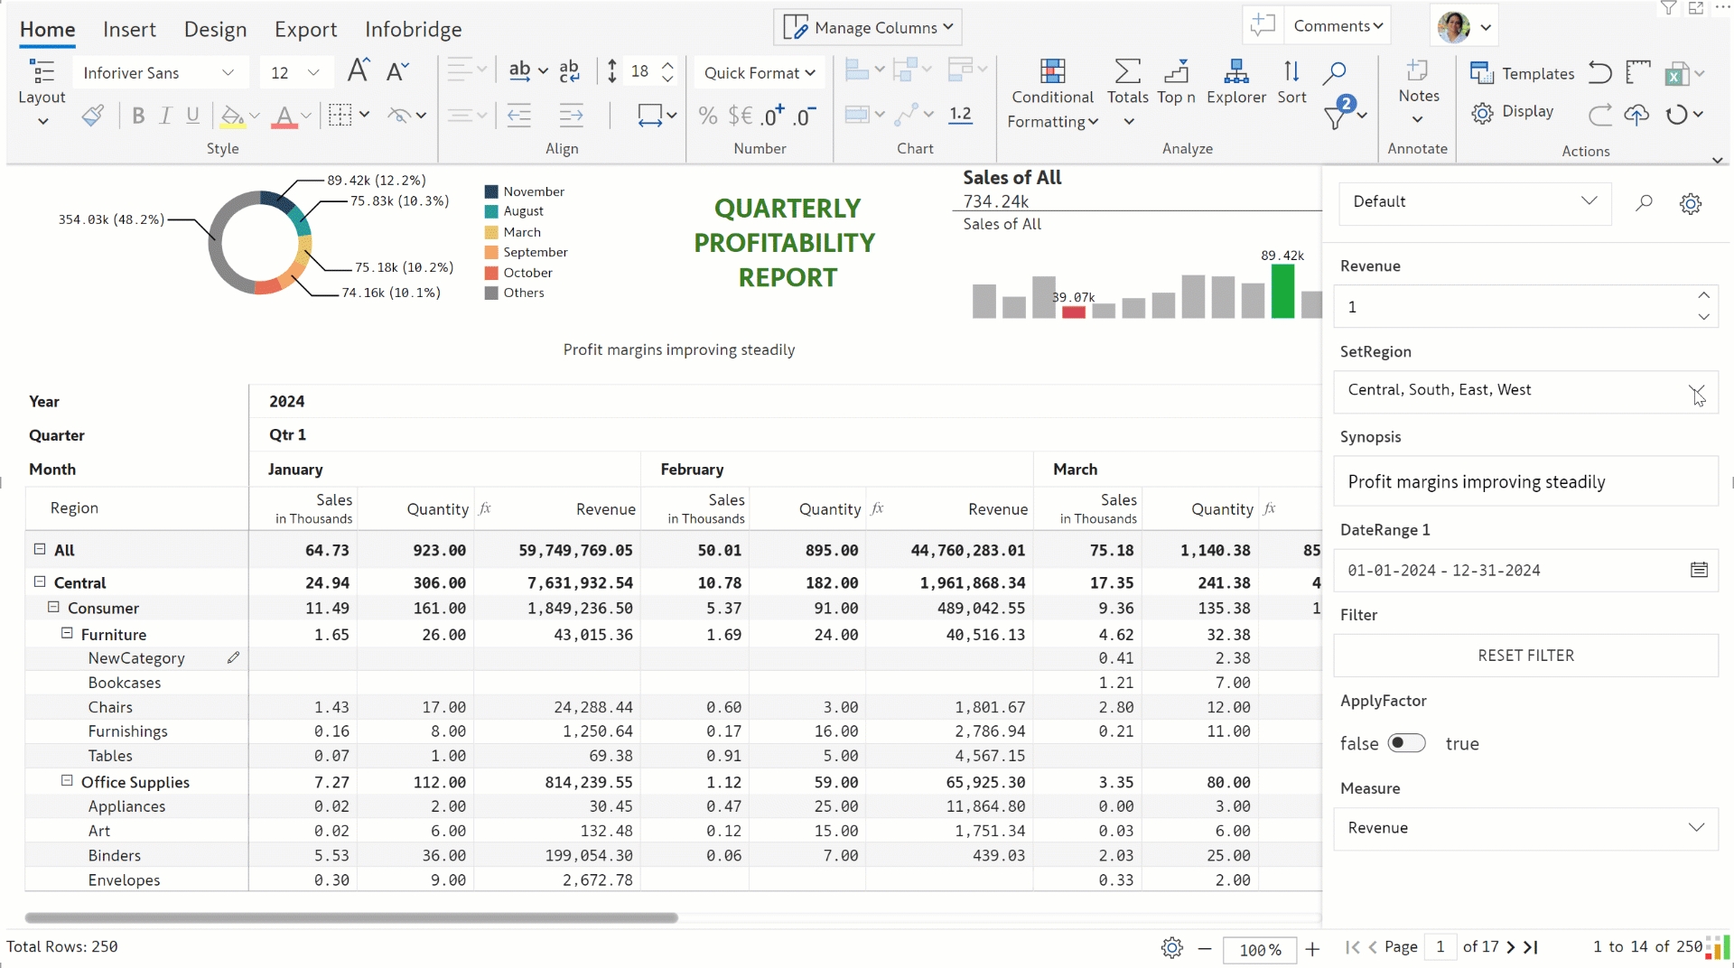Click the Top n icon
1734x968 pixels.
point(1176,72)
